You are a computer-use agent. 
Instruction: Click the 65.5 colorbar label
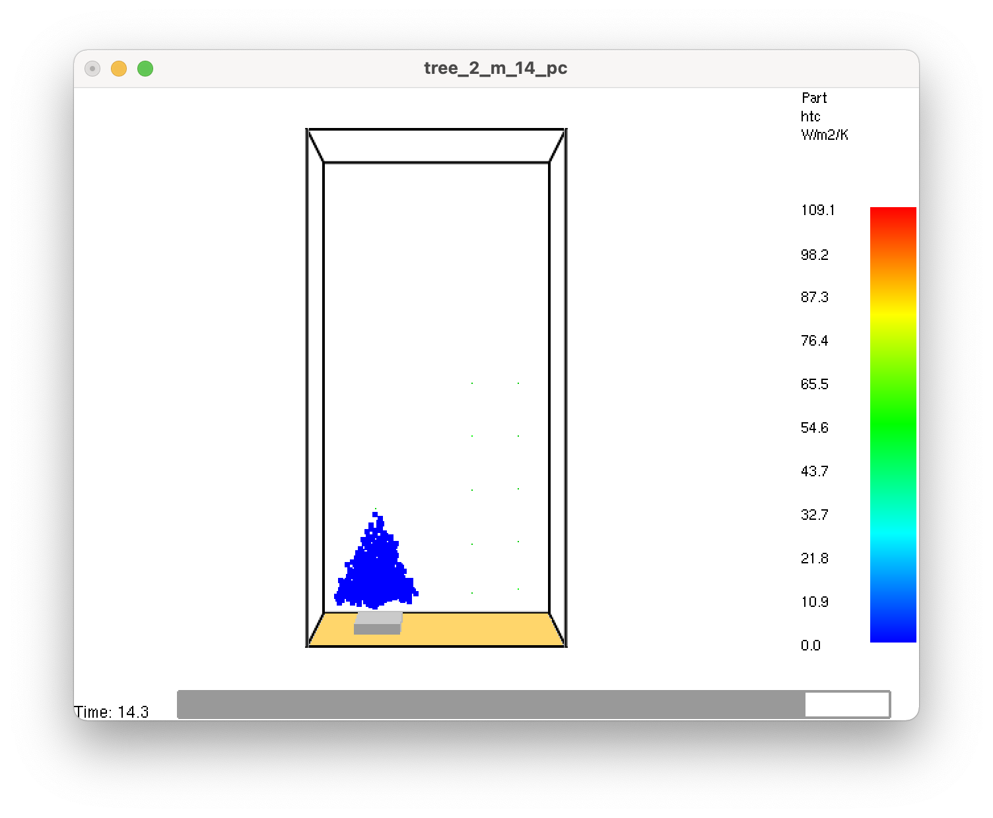814,385
